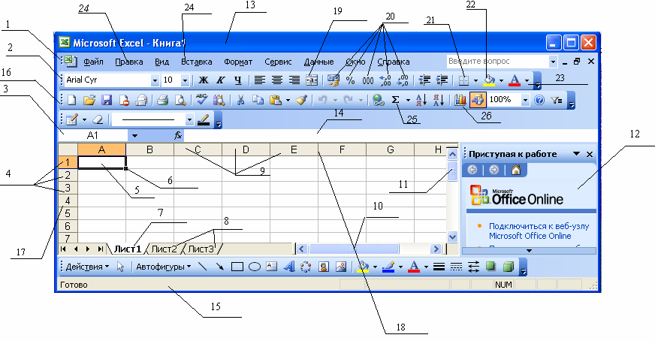Image resolution: width=655 pixels, height=362 pixels.
Task: Sort descending (Я to A)
Action: [x=439, y=100]
